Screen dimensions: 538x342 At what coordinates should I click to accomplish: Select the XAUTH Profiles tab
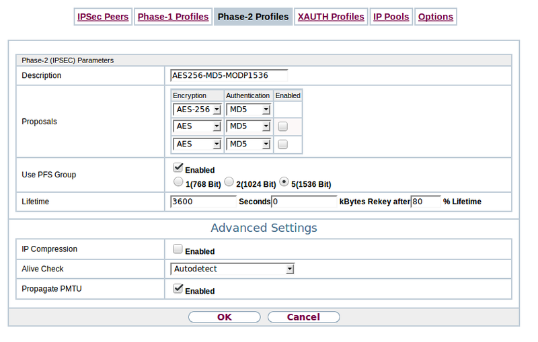pos(331,17)
